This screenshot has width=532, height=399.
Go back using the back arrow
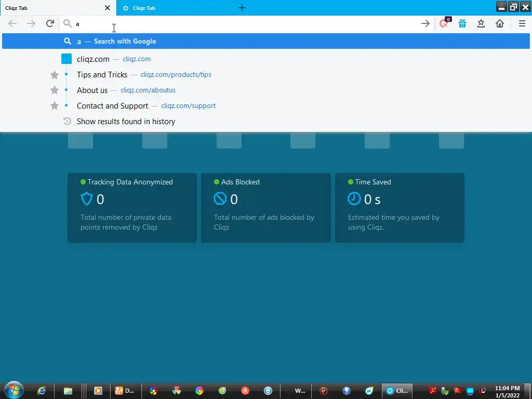pyautogui.click(x=12, y=23)
